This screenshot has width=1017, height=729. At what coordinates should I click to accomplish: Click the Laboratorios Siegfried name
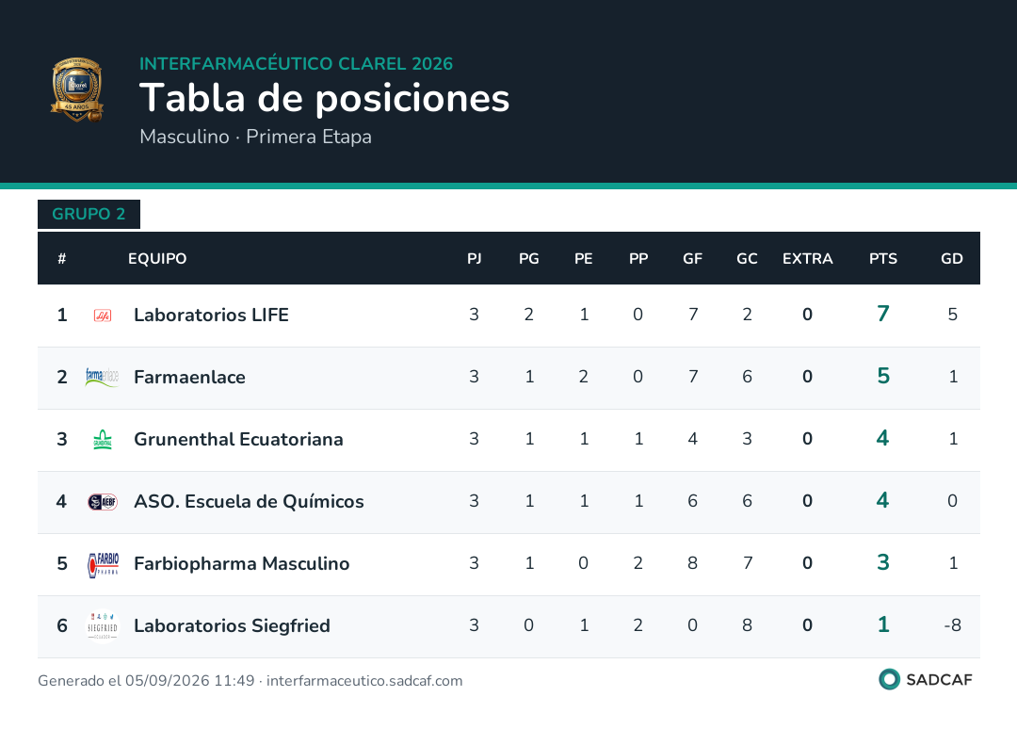coord(232,626)
